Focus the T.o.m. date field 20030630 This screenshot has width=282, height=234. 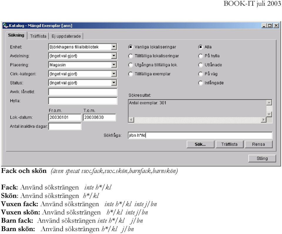click(100, 117)
